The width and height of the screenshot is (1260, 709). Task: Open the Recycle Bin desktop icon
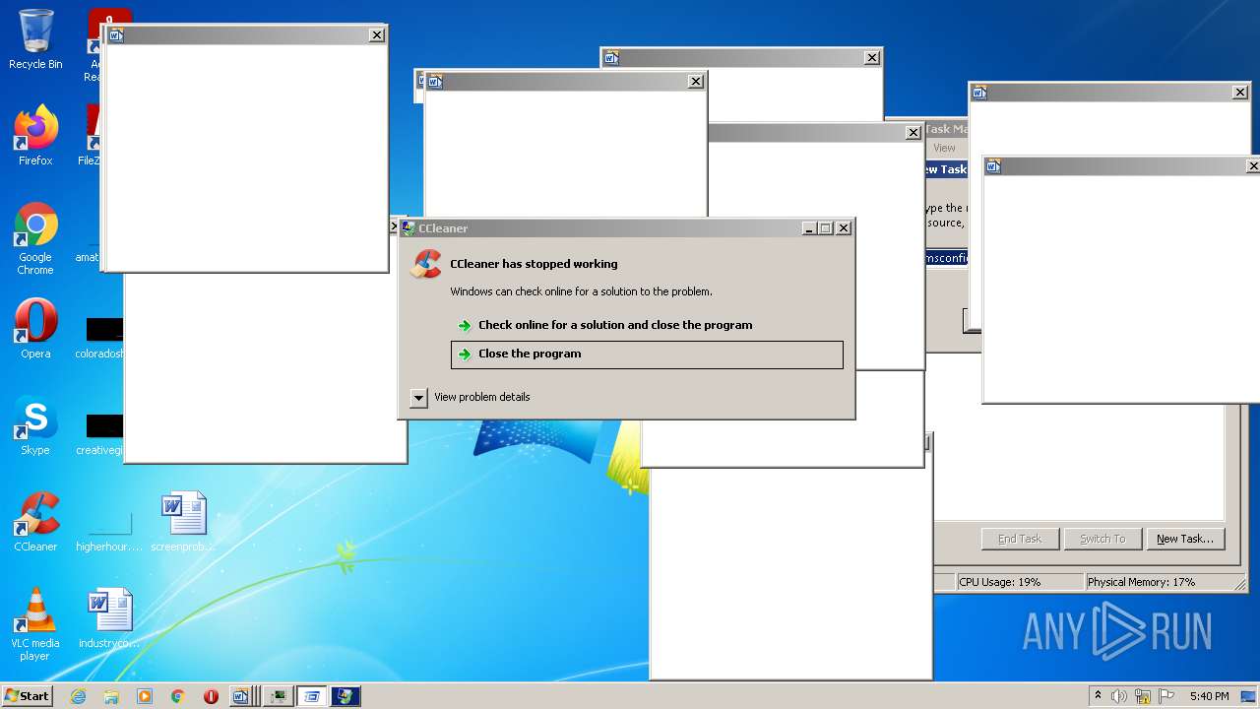coord(35,39)
